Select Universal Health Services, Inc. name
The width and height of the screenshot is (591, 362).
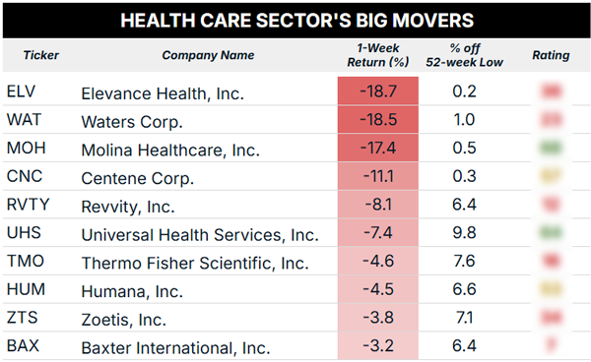click(x=200, y=235)
